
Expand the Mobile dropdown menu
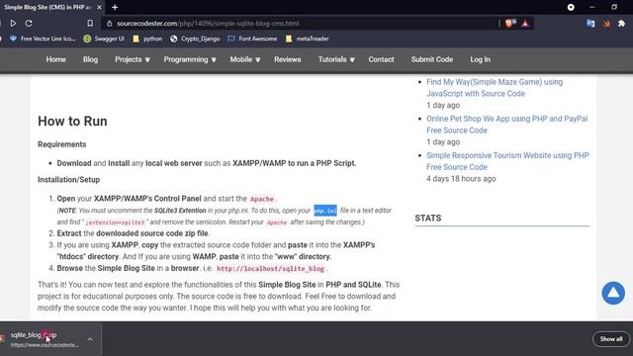[245, 59]
